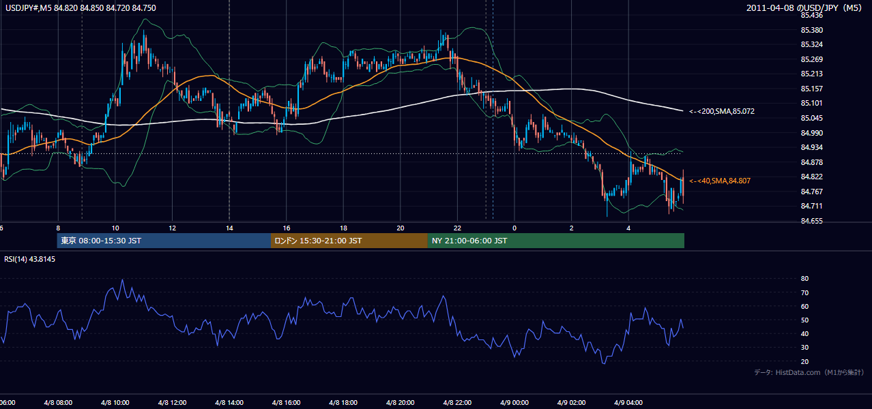Click the 4/8 20:00 time axis label
Image resolution: width=872 pixels, height=409 pixels.
click(400, 402)
